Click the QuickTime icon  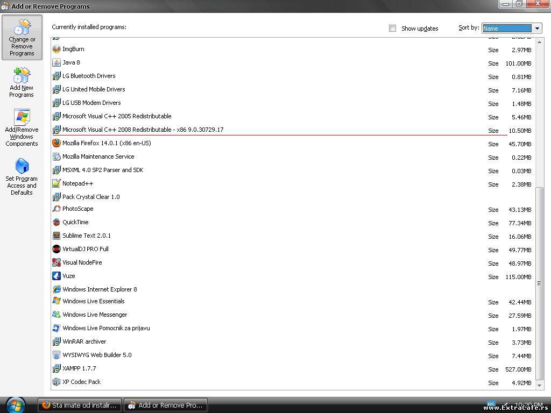56,222
